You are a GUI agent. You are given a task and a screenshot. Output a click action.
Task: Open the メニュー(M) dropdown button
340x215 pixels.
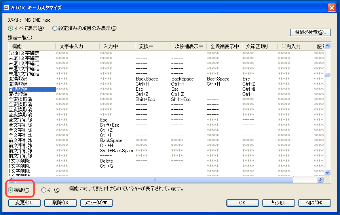[97, 203]
